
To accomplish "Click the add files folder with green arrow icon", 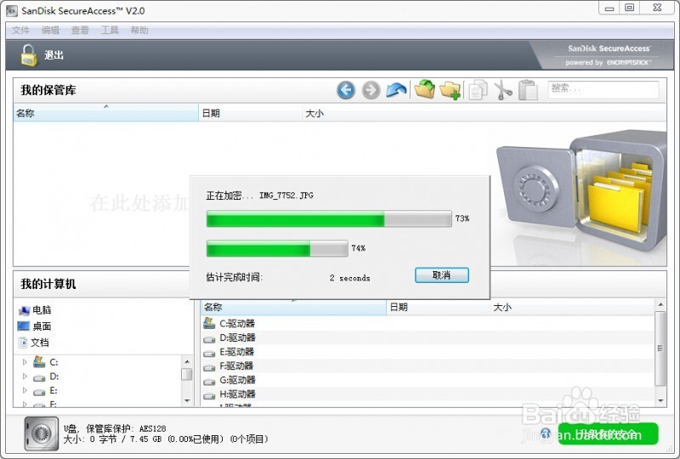I will pyautogui.click(x=424, y=89).
